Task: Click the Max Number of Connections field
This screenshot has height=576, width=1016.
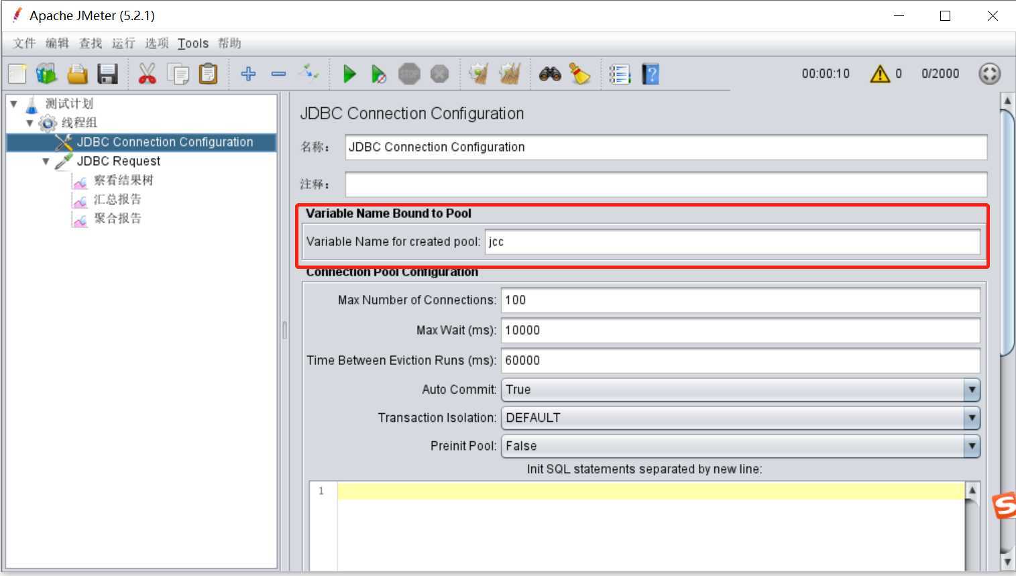Action: tap(741, 300)
